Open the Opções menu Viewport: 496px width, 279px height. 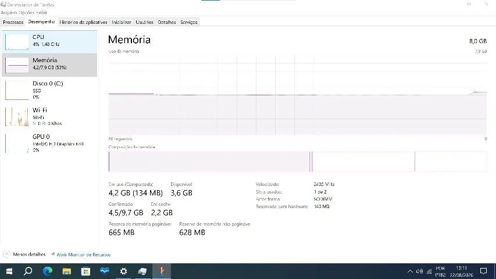[26, 13]
